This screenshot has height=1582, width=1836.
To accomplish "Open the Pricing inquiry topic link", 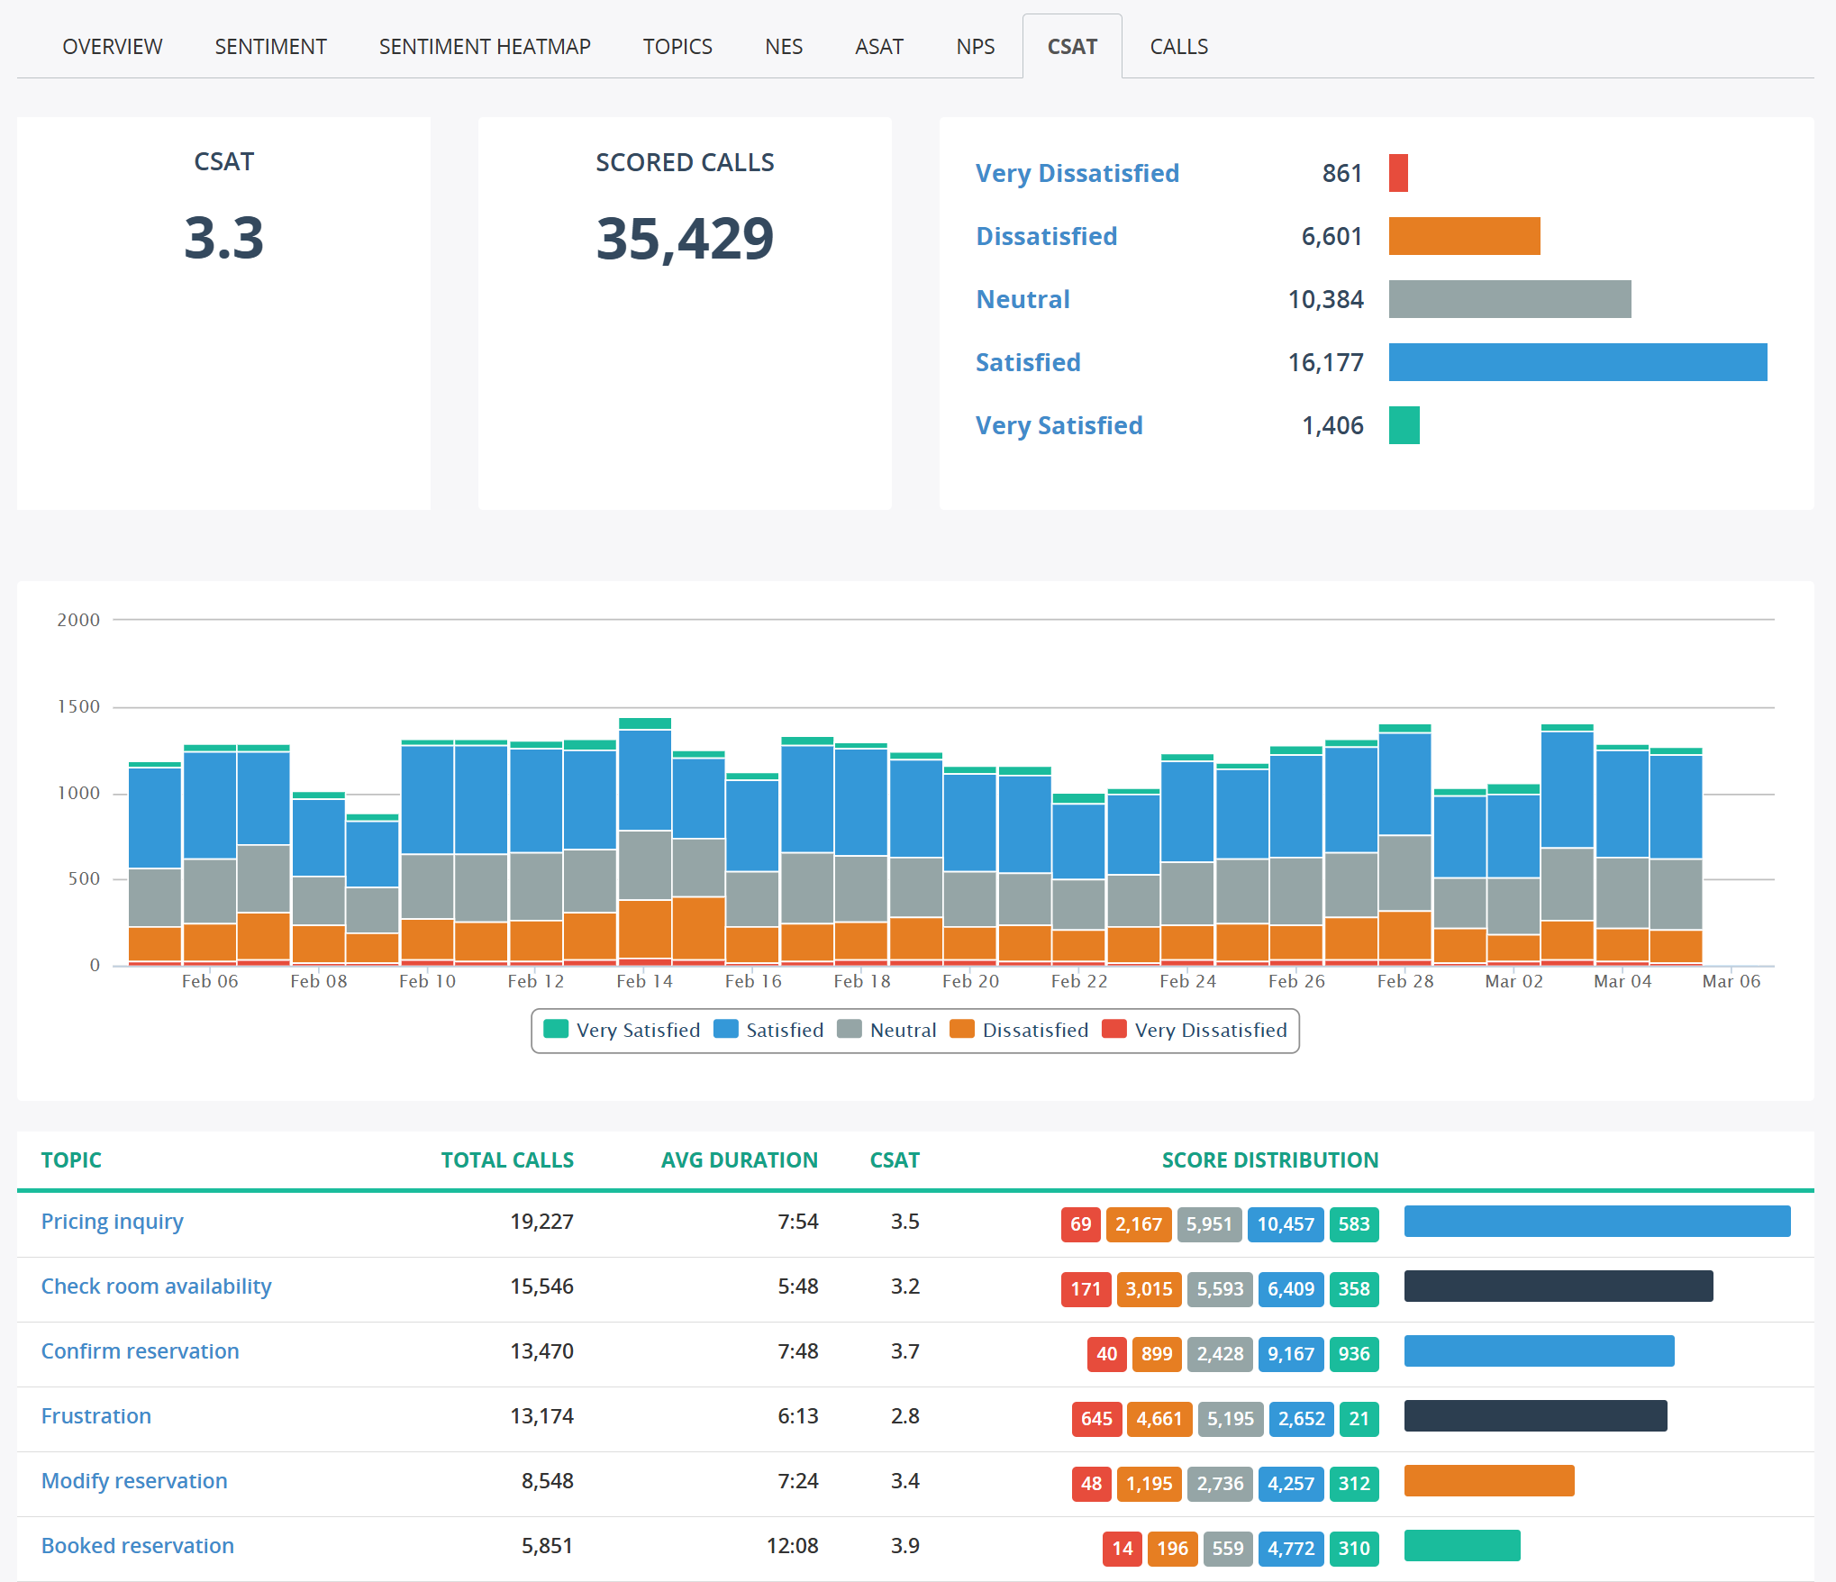I will point(113,1222).
